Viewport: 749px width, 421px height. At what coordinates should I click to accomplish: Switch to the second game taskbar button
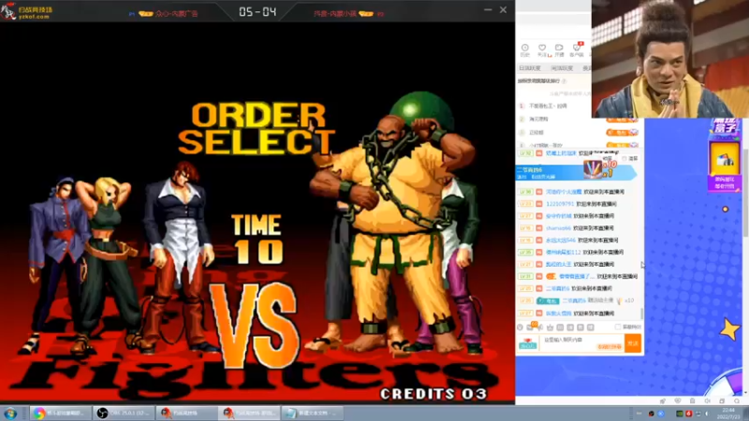click(249, 413)
